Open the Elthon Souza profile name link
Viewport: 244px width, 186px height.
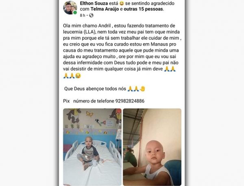(94, 3)
